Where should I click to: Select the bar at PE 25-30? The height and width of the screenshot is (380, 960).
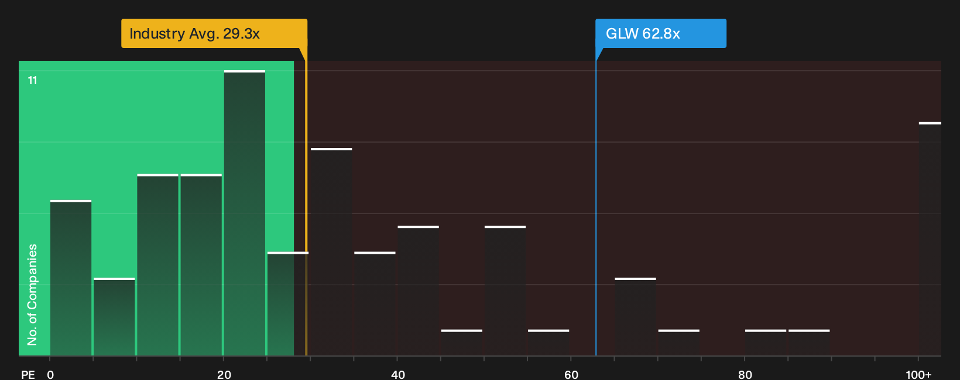288,304
